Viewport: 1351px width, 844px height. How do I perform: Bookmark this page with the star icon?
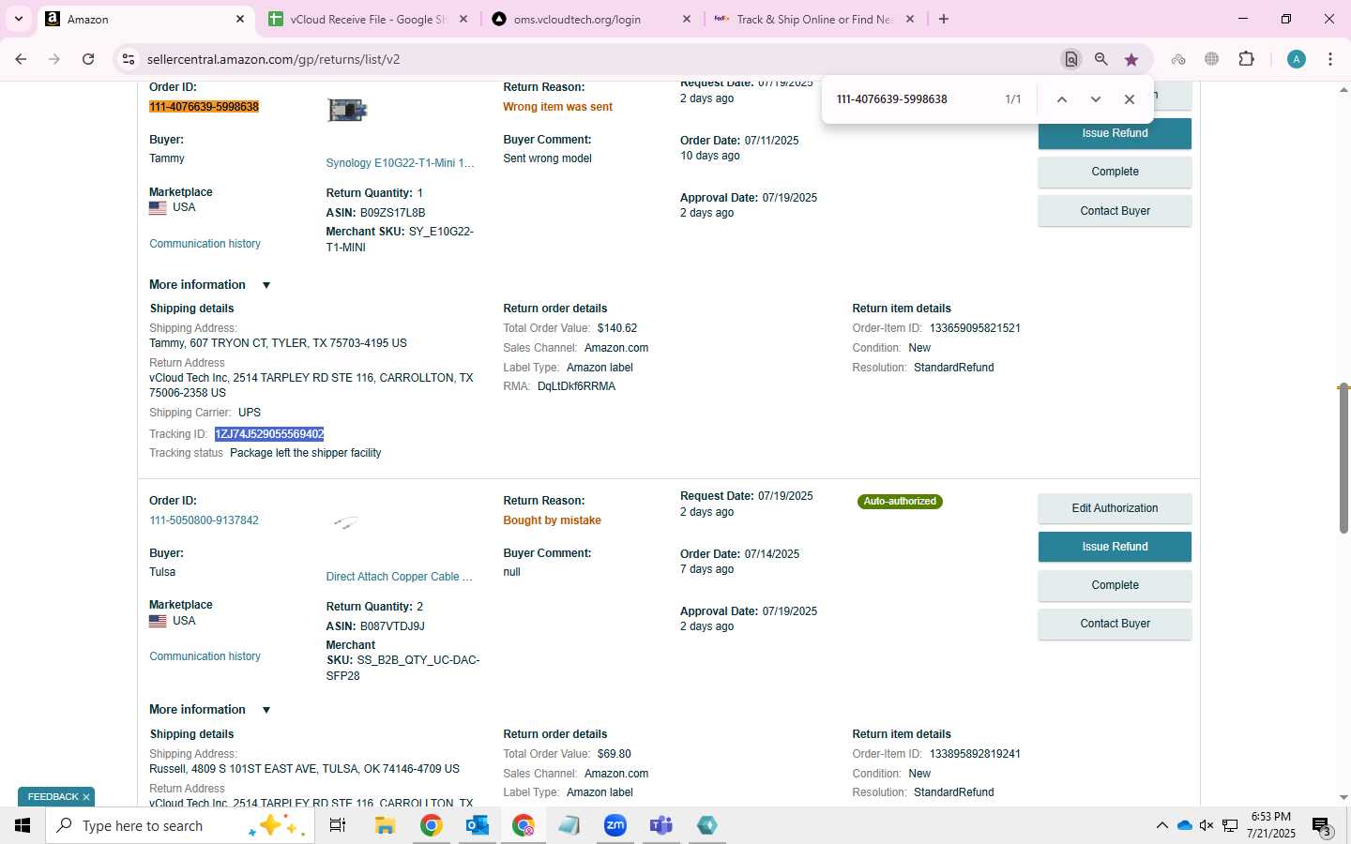[x=1131, y=59]
